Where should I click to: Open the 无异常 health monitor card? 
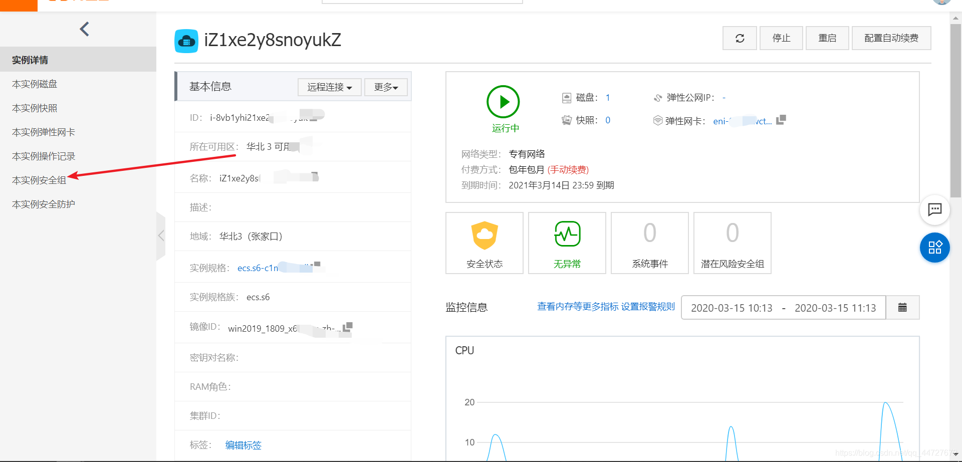pos(567,243)
